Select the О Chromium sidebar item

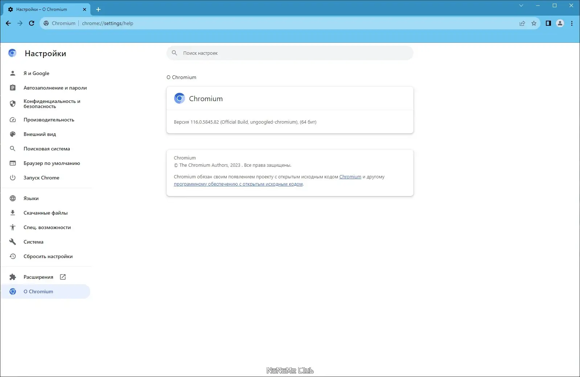tap(46, 291)
